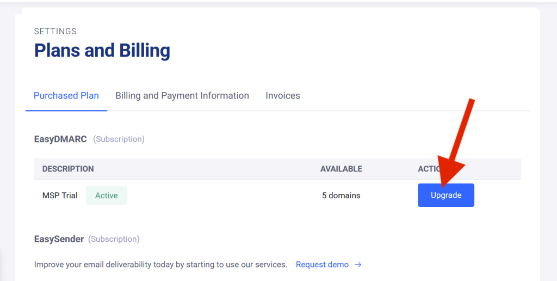Image resolution: width=557 pixels, height=281 pixels.
Task: Click the arrow icon beside Request demo
Action: 358,265
